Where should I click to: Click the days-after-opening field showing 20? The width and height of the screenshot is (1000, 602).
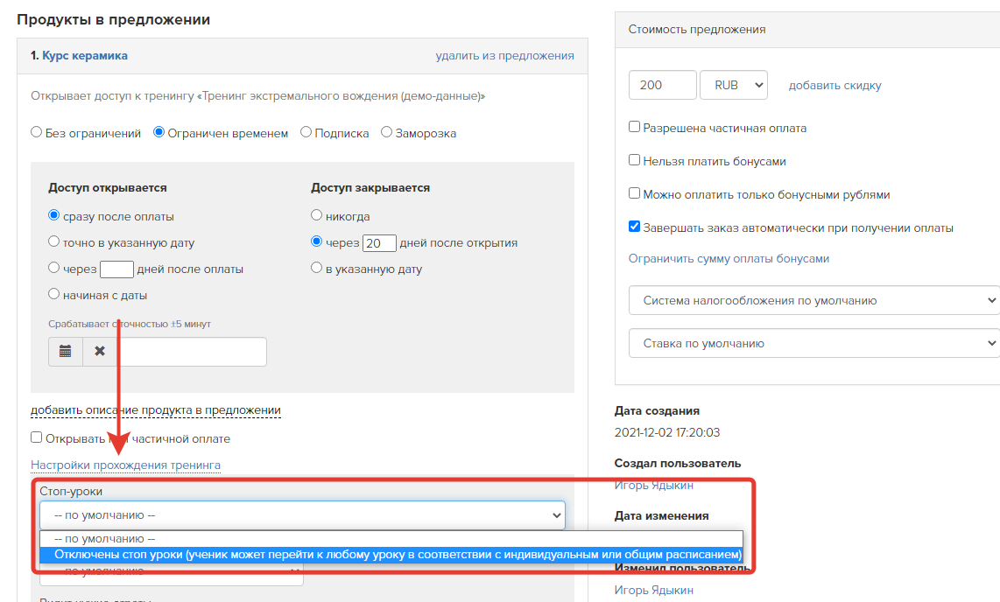click(379, 243)
